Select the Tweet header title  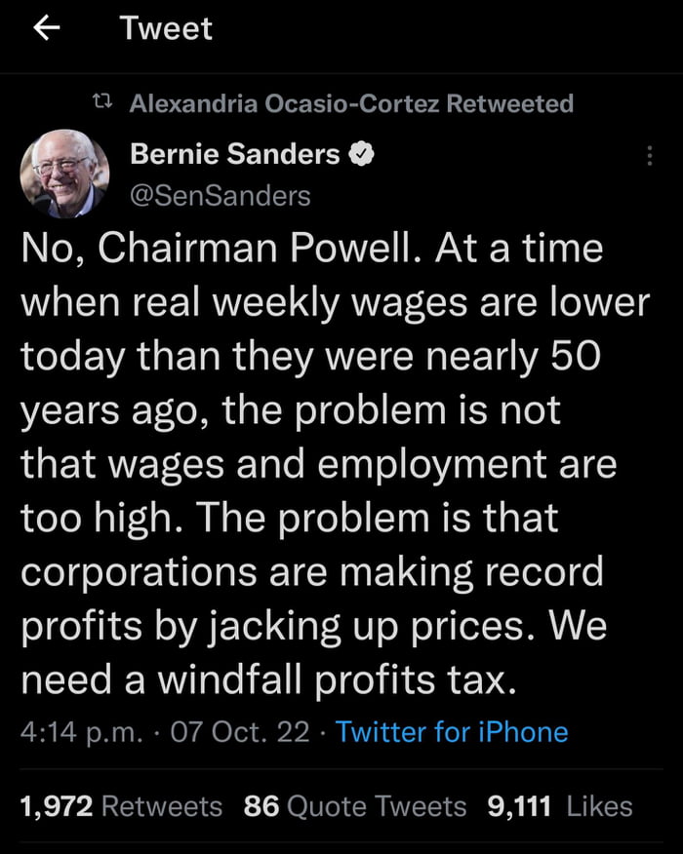tap(166, 27)
